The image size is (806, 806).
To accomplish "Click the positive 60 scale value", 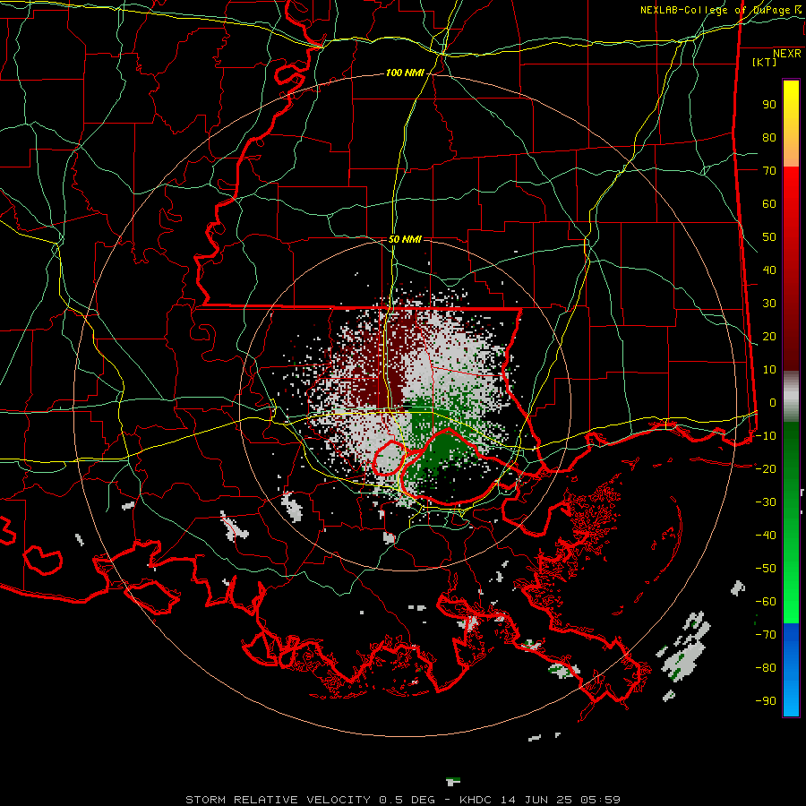I will click(x=769, y=204).
